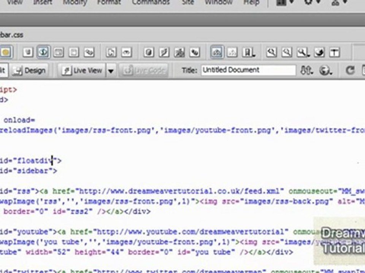Open the Window menu
This screenshot has width=365, height=273.
pyautogui.click(x=219, y=2)
